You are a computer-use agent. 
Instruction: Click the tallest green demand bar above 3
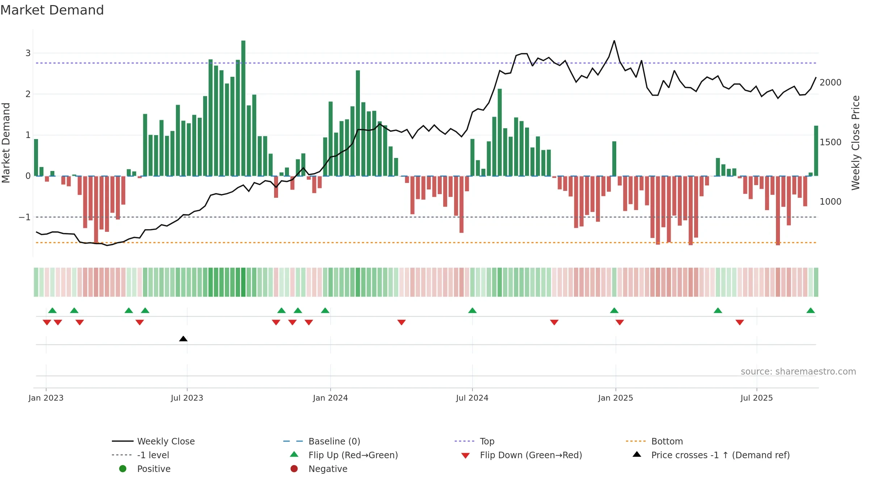[x=243, y=108]
